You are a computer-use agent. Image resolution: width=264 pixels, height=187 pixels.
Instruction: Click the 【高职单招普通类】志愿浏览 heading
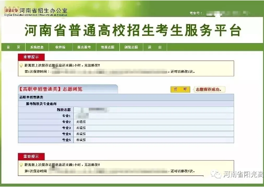click(50, 89)
